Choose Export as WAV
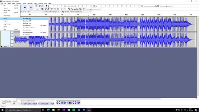The width and height of the screenshot is (199, 112). [x=34, y=21]
